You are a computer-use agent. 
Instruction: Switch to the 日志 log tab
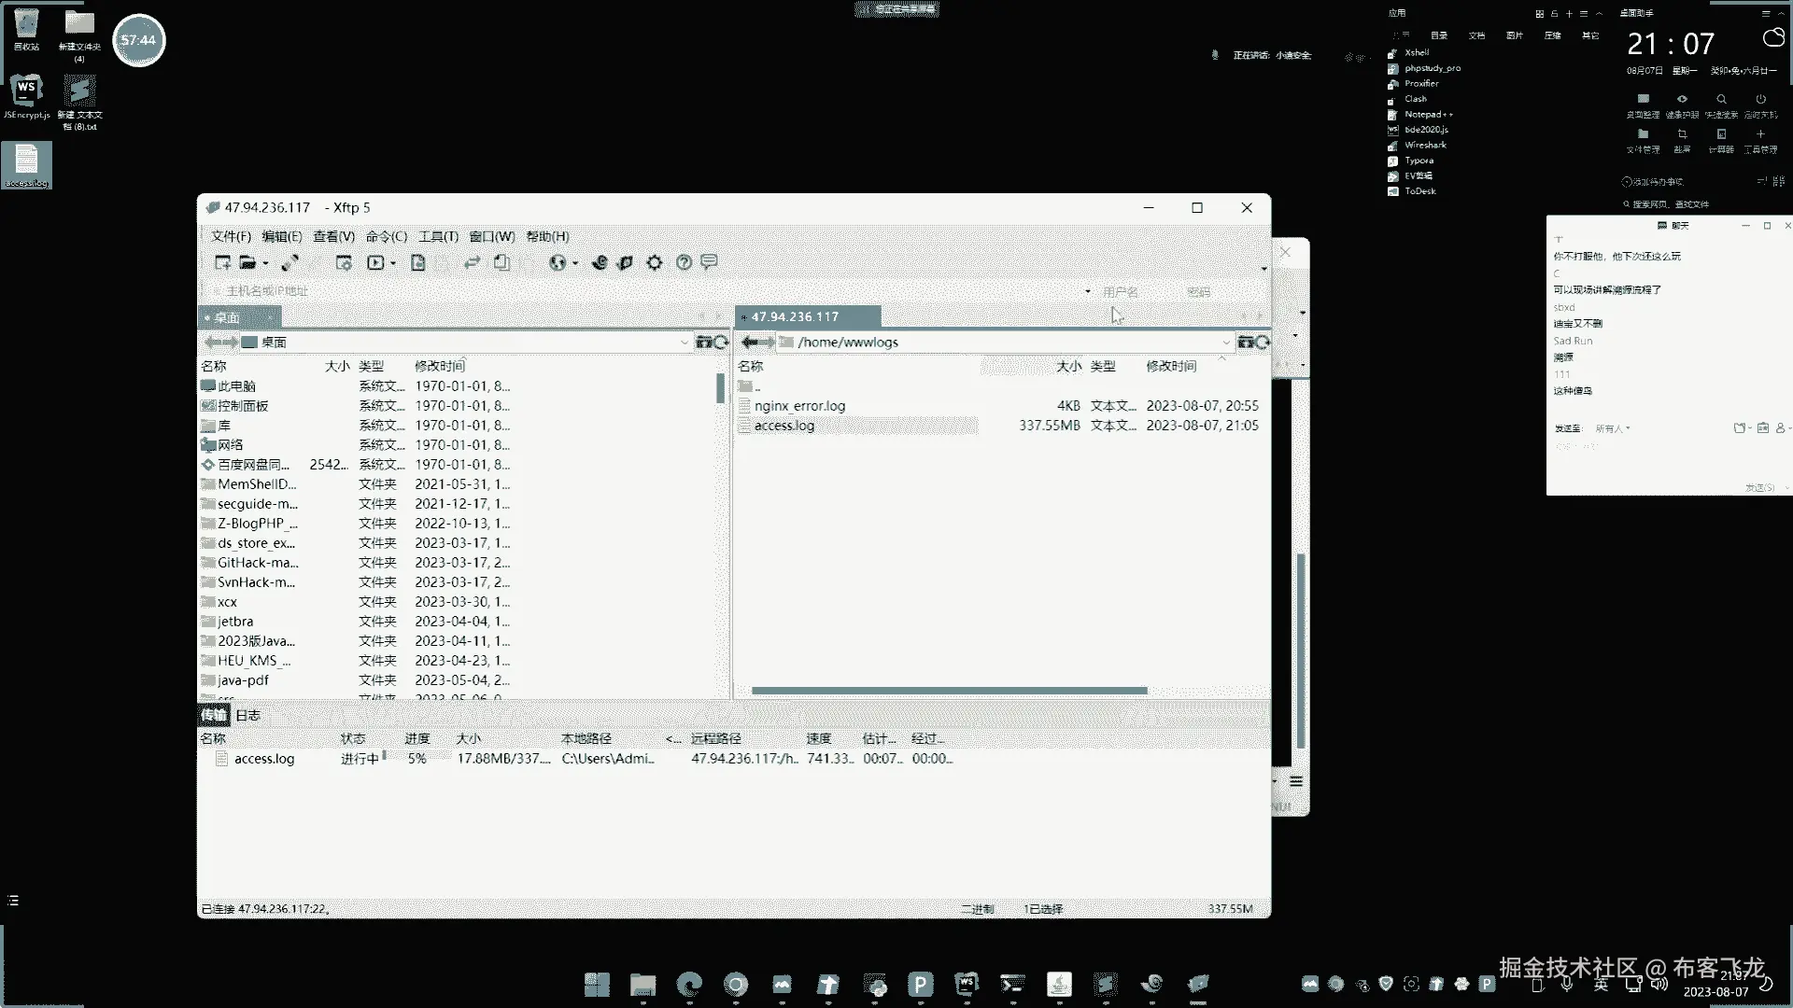[247, 715]
